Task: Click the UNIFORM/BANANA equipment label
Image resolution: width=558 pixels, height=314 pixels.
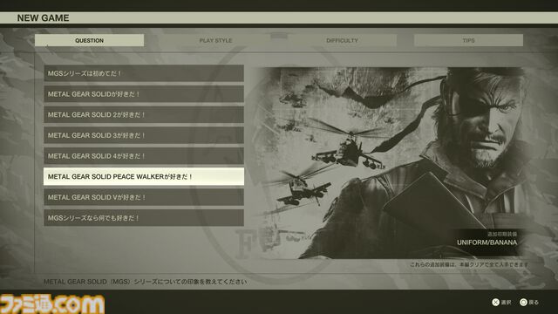Action: tap(487, 242)
